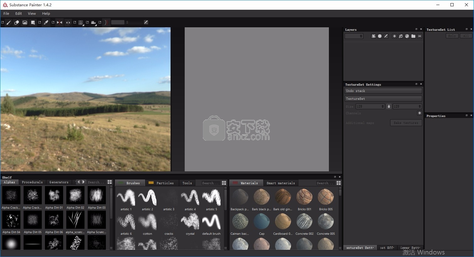This screenshot has width=474, height=257.
Task: Add a smart material layer sphere icon
Action: point(407,36)
